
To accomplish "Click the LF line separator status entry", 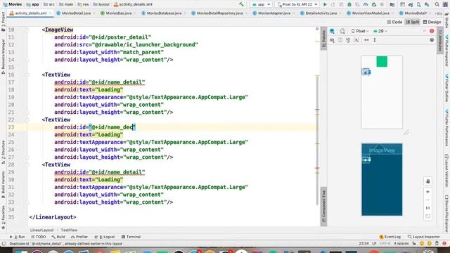I will [x=374, y=244].
